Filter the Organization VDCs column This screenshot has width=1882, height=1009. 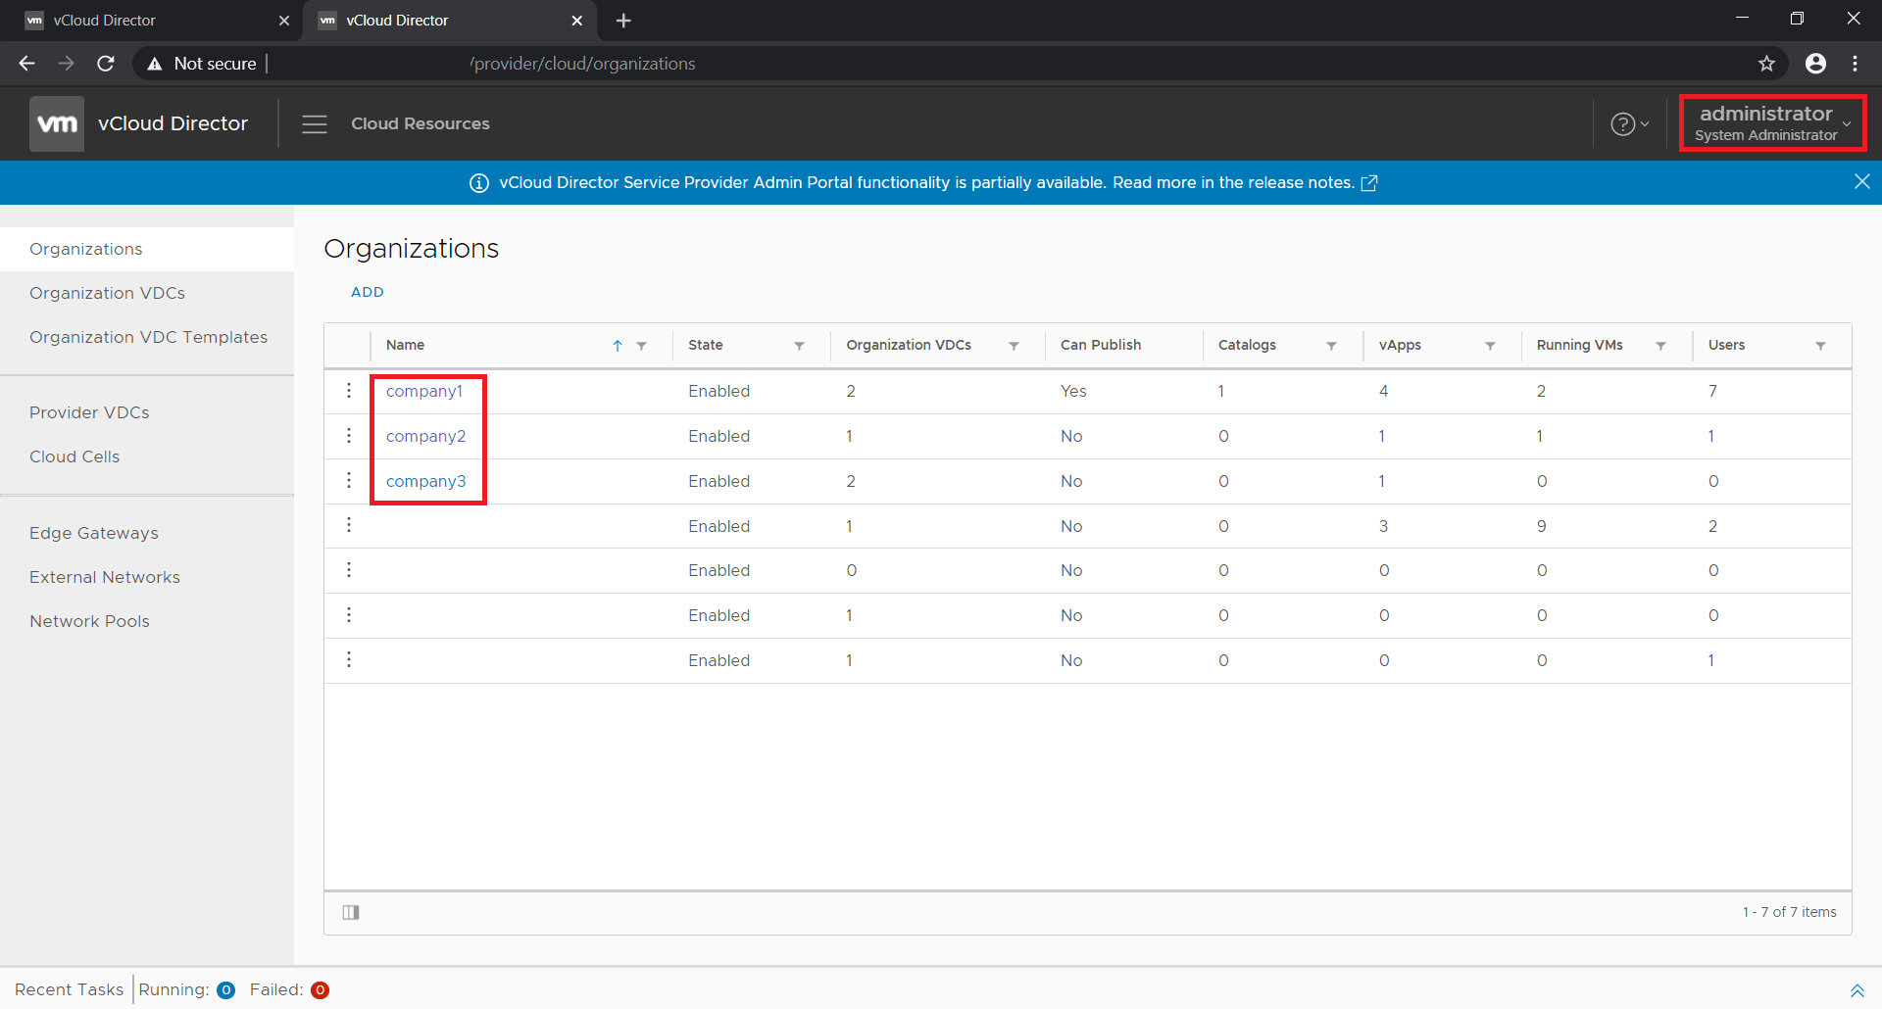pyautogui.click(x=1015, y=346)
